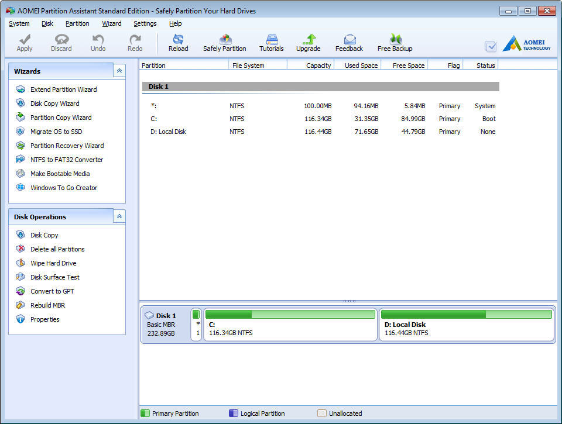Click the Flag column header
The image size is (562, 424).
point(446,65)
